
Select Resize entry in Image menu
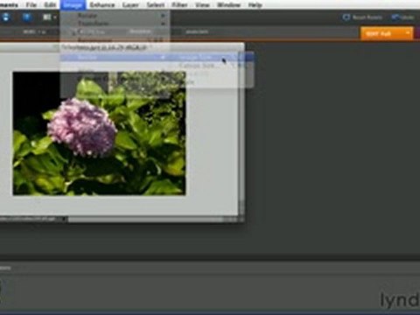click(x=115, y=58)
